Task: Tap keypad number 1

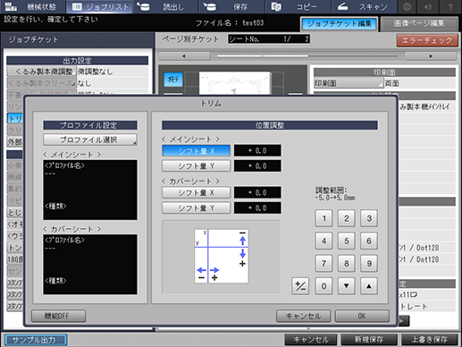Action: [x=323, y=218]
